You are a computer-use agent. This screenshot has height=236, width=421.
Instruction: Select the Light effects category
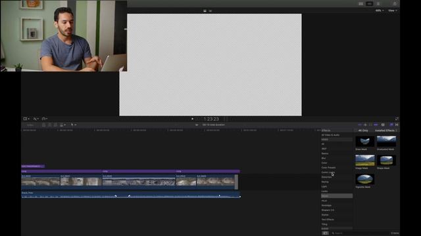[x=324, y=186]
